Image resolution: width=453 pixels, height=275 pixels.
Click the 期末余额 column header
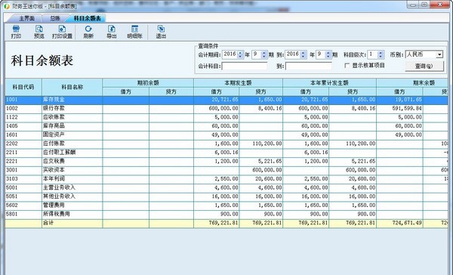click(412, 82)
